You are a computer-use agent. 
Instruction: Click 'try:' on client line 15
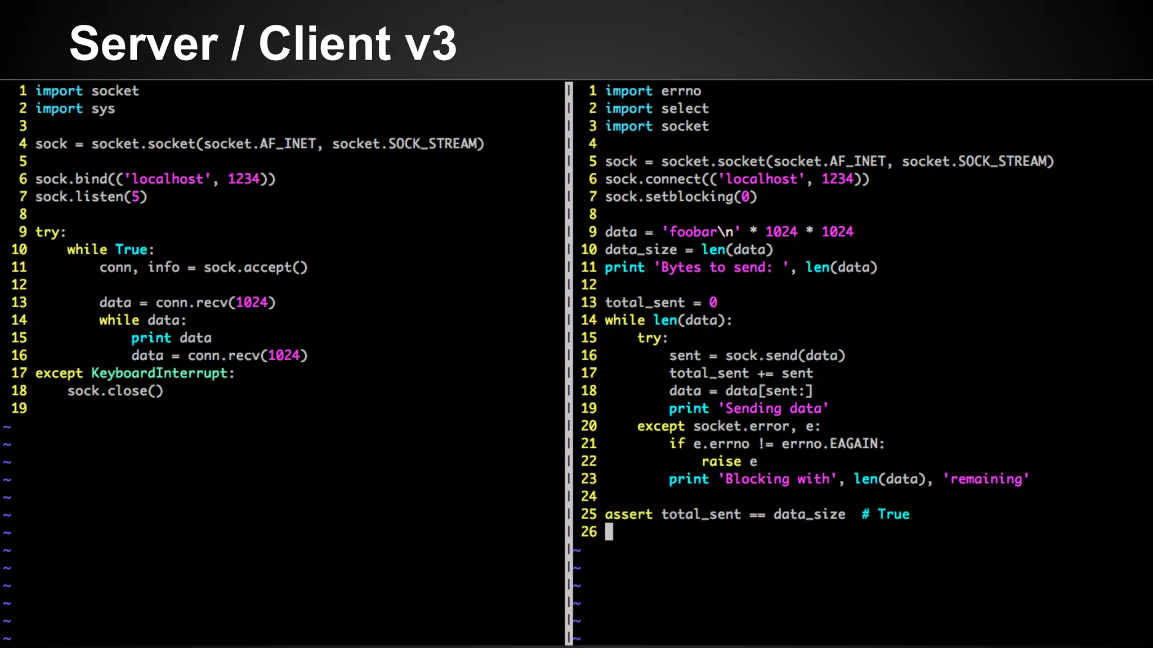pos(653,338)
